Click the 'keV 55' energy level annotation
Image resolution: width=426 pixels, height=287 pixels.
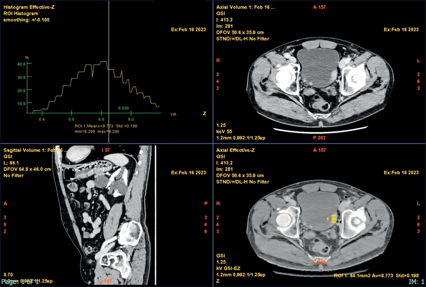[224, 132]
